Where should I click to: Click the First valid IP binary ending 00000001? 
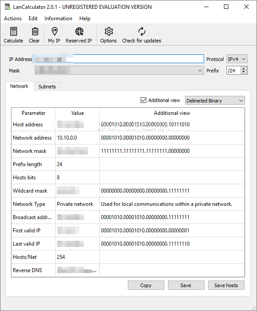point(145,231)
